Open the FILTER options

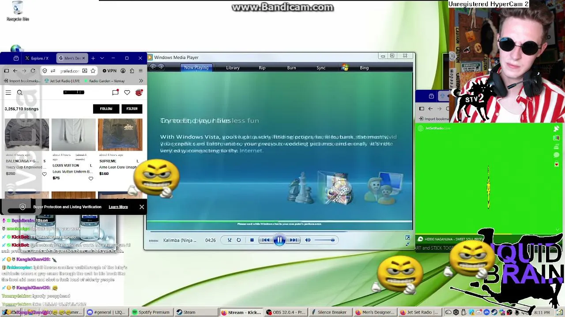(x=132, y=109)
